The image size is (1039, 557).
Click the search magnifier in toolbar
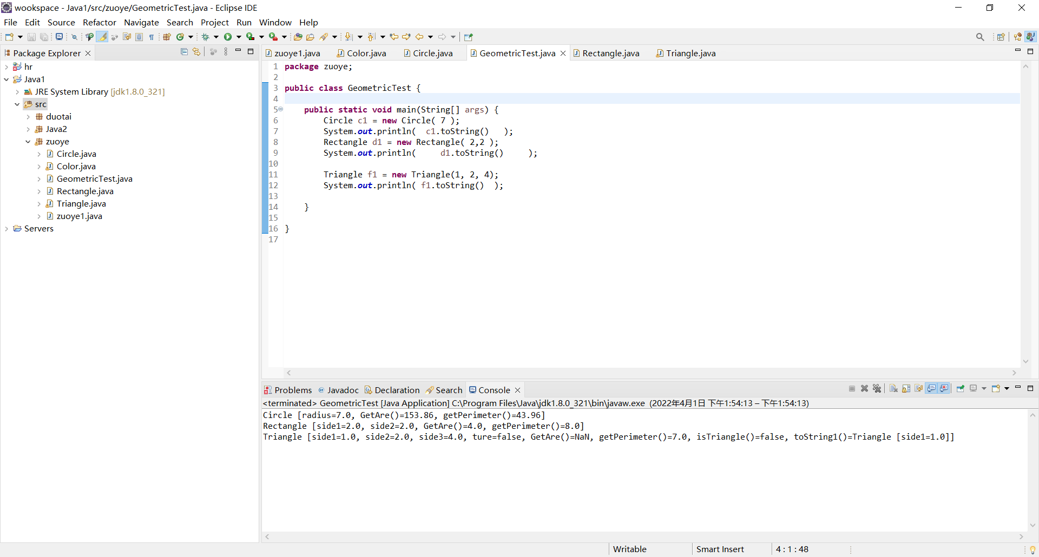[x=980, y=37]
